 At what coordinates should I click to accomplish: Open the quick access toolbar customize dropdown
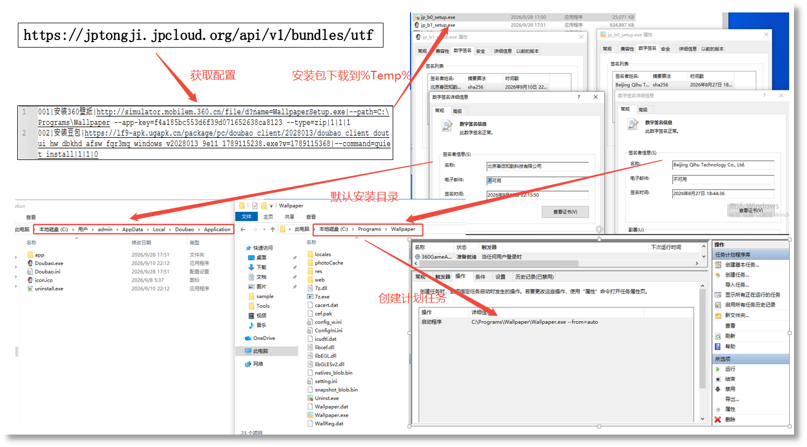pyautogui.click(x=272, y=206)
